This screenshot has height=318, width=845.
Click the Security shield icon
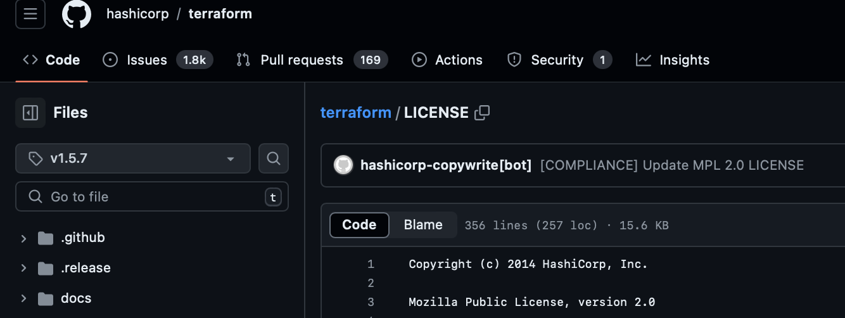pyautogui.click(x=514, y=60)
